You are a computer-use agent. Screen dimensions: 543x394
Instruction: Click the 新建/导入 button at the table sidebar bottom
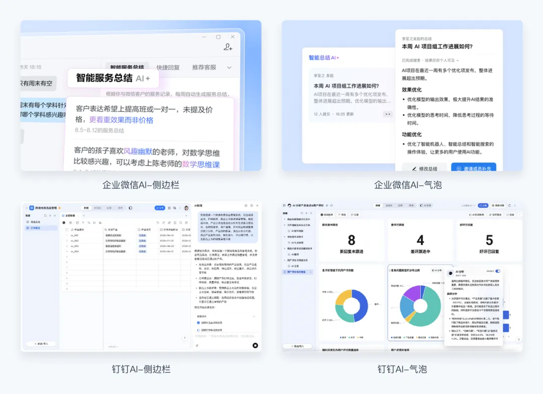[41, 344]
